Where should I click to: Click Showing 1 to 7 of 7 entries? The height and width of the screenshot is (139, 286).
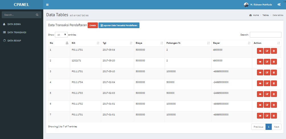pos(63,126)
